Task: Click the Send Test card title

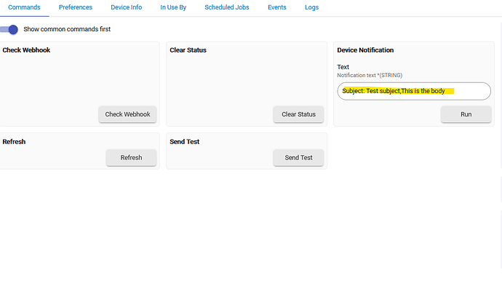Action: 184,142
